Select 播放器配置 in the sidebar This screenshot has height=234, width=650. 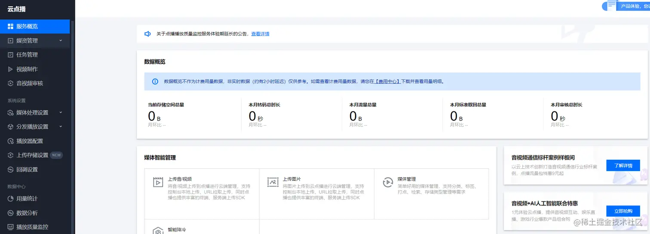pyautogui.click(x=35, y=141)
